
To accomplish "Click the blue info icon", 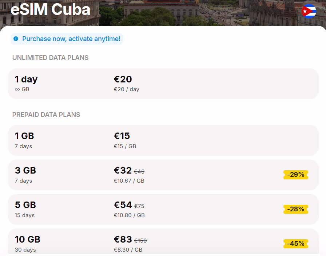I will click(16, 38).
